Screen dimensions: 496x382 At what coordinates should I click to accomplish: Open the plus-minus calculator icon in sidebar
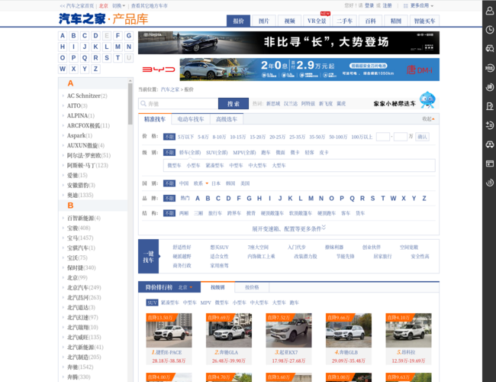[x=489, y=125]
